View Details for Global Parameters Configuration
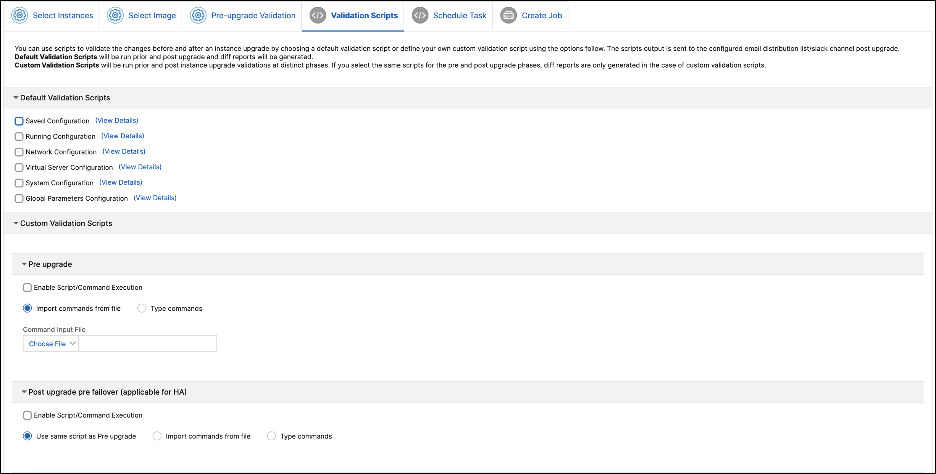Screen dimensions: 936x474 click(155, 198)
